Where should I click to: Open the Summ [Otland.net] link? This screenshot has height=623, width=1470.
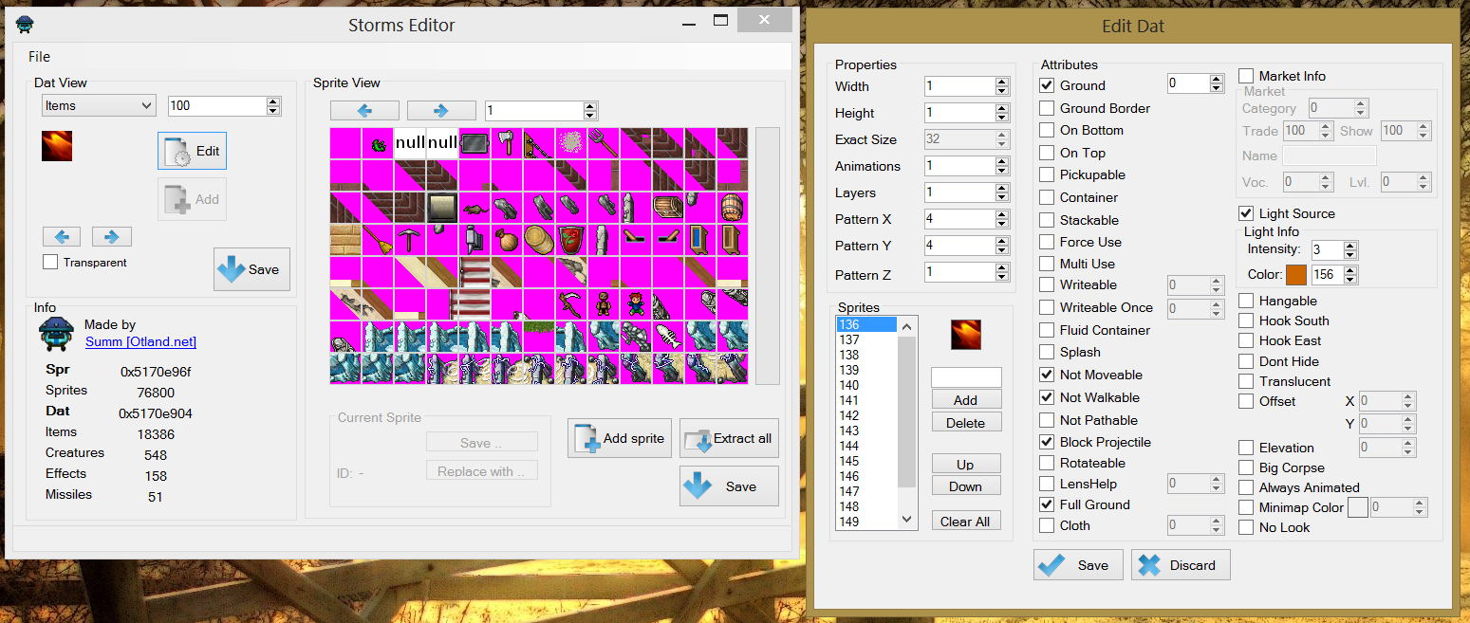point(140,341)
